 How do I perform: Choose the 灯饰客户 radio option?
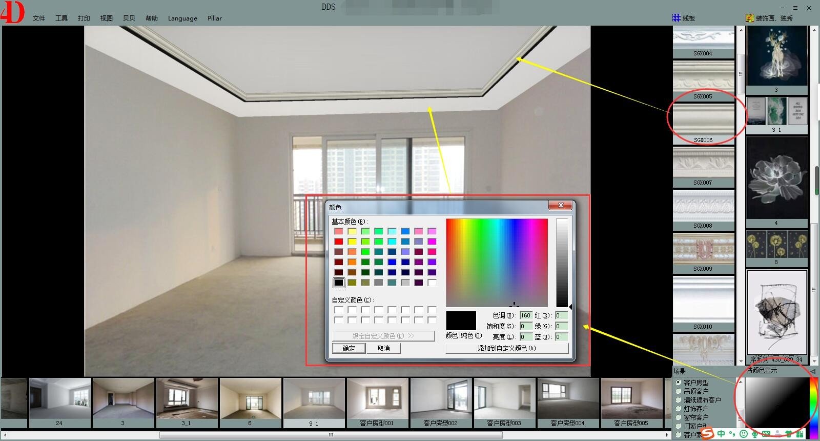tap(679, 409)
